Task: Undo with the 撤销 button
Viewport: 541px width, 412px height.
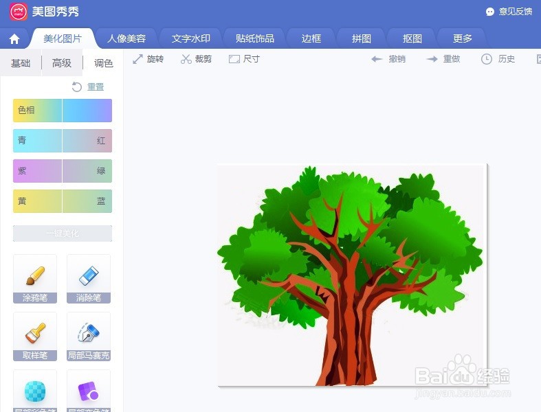Action: pos(388,59)
